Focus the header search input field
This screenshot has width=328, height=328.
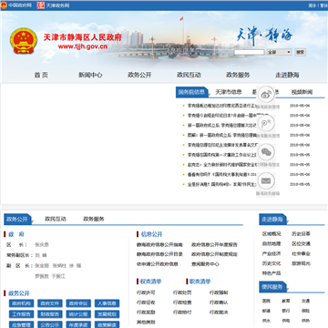pyautogui.click(x=249, y=52)
